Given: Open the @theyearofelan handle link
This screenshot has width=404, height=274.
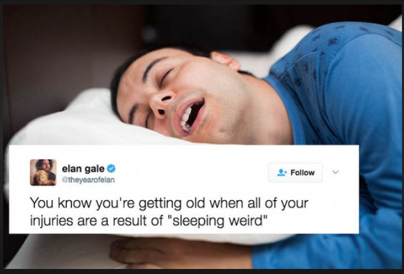Looking at the screenshot, I should (88, 180).
